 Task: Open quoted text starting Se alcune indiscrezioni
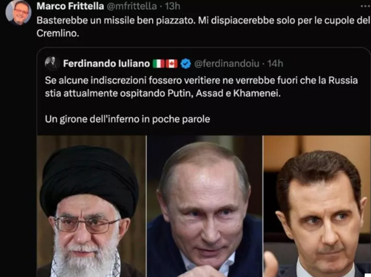[x=201, y=87]
